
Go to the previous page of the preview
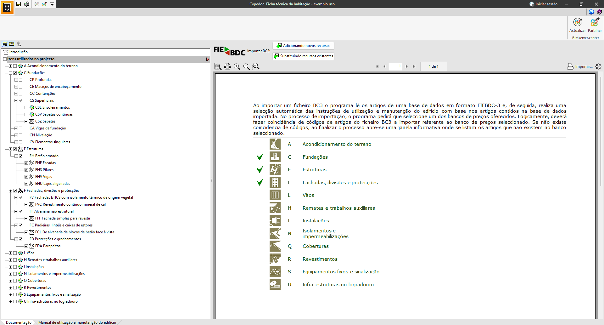point(384,66)
